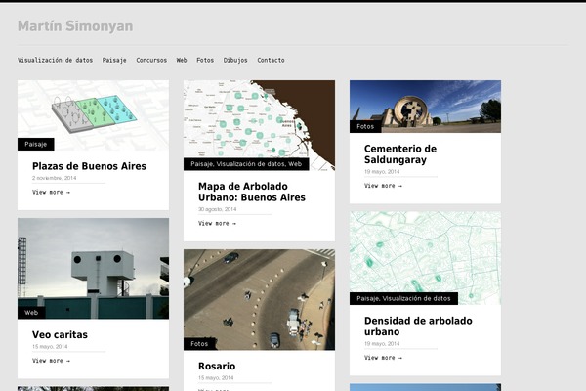The width and height of the screenshot is (586, 391).
Task: Click the date 15 mayo, 2014 under Veo caritas
Action: click(x=50, y=347)
